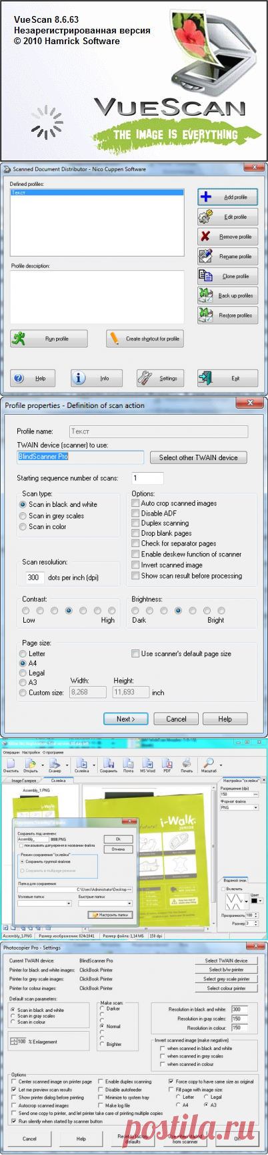
Task: Click the Edit profile button
Action: tap(227, 217)
